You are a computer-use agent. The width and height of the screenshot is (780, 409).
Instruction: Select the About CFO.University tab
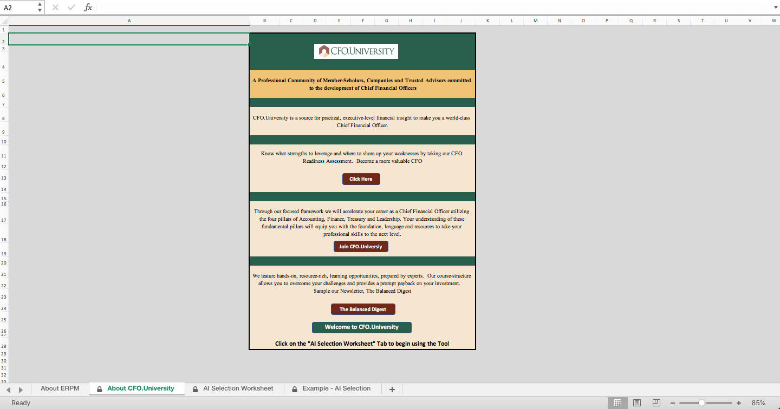pos(136,388)
